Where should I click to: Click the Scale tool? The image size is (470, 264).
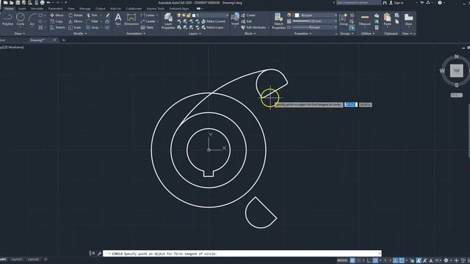click(x=75, y=27)
